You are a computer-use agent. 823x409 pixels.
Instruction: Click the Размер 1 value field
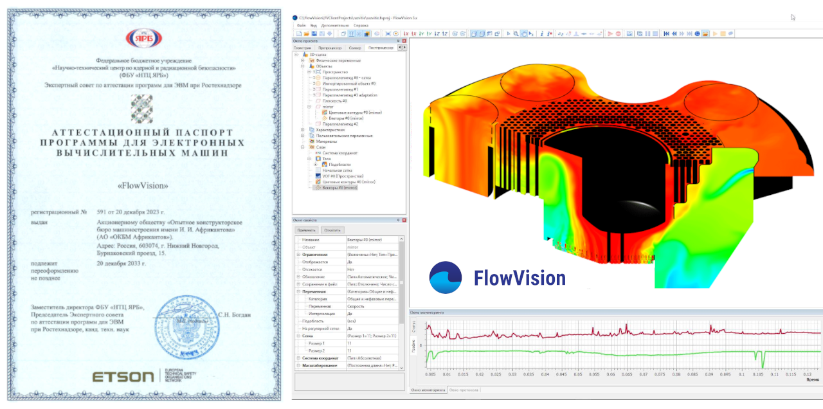371,343
